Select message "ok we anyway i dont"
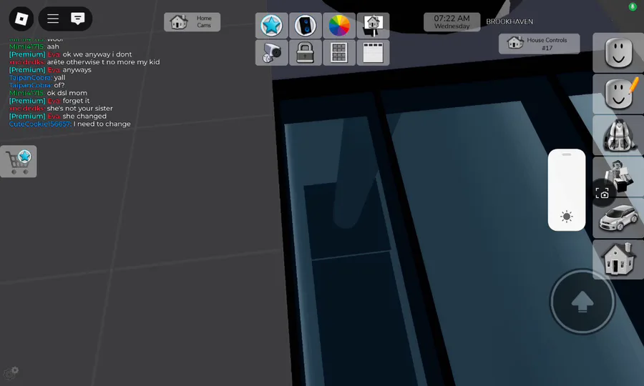The height and width of the screenshot is (386, 644). click(97, 54)
